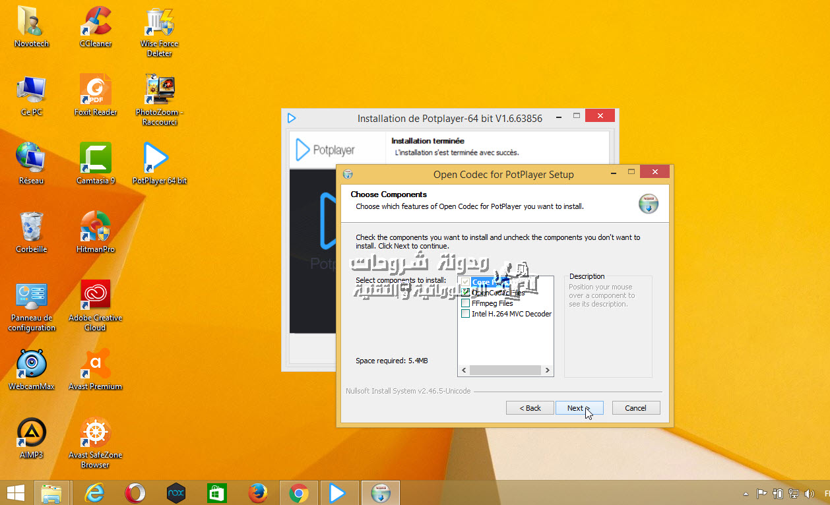The image size is (830, 505).
Task: Open Firefox from taskbar
Action: coord(257,492)
